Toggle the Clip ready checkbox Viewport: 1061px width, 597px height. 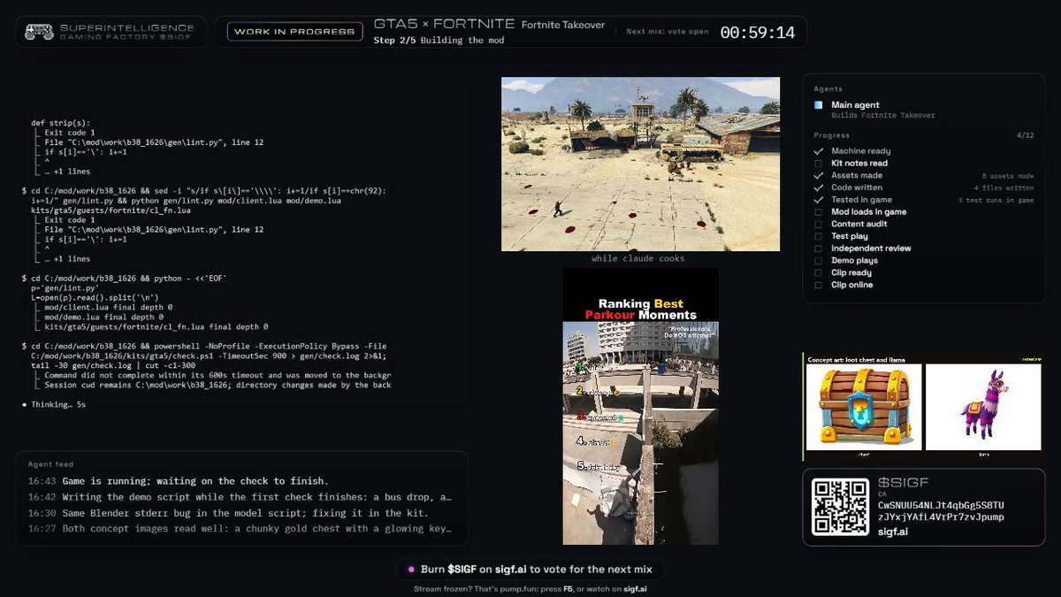pyautogui.click(x=819, y=273)
